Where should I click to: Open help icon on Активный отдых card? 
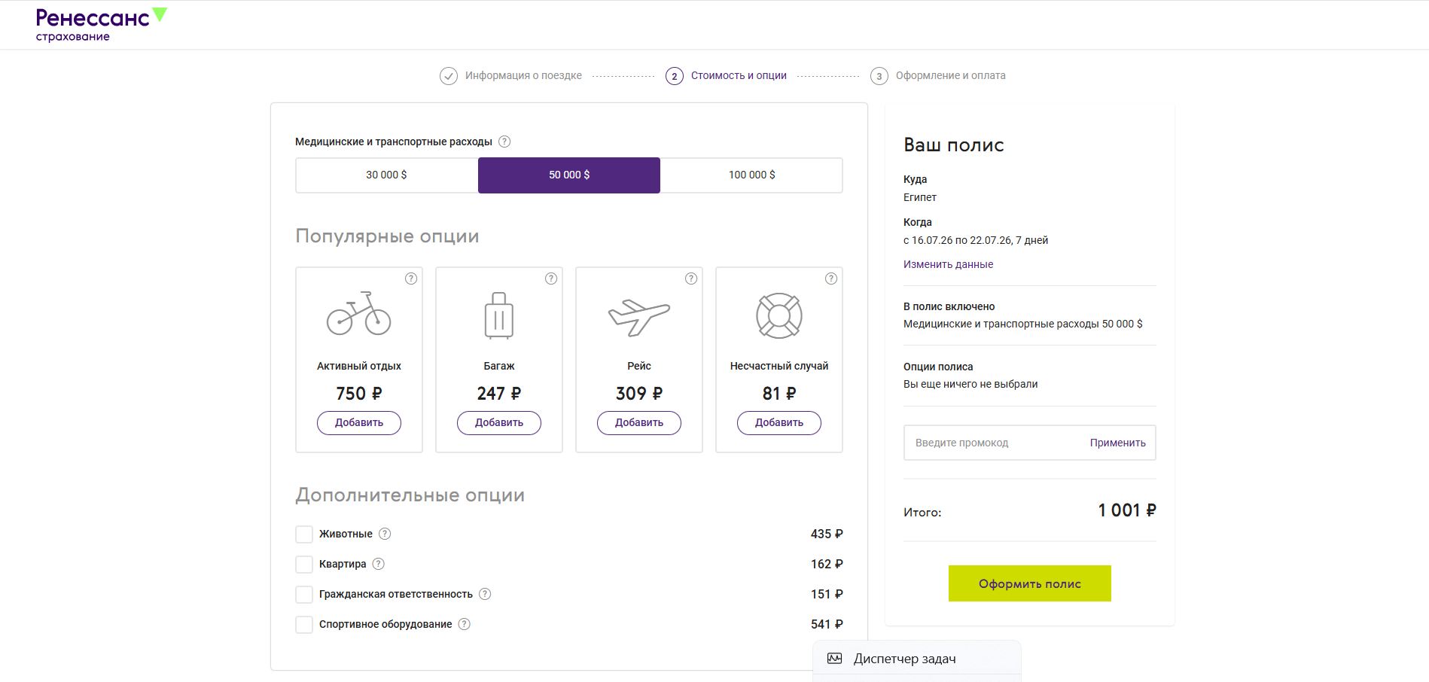tap(411, 279)
